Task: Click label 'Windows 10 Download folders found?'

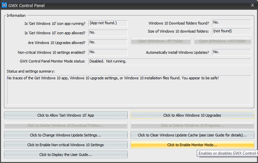Action: [x=179, y=23]
